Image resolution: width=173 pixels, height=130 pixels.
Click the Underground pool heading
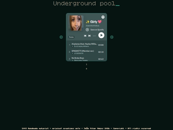pos(86,4)
